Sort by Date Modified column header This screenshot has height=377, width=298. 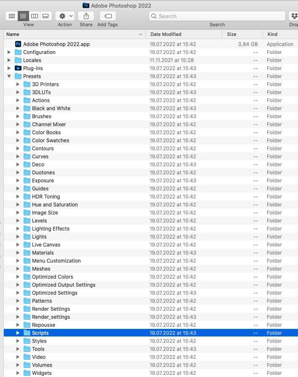point(184,34)
